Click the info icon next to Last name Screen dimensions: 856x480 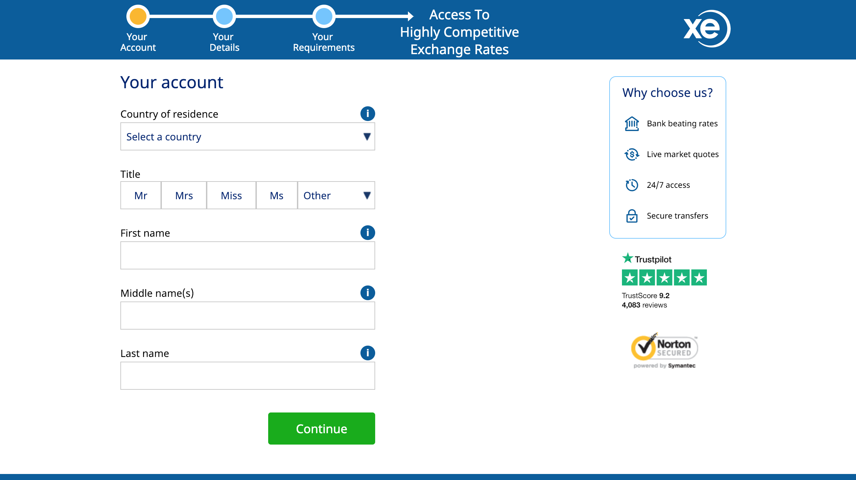pyautogui.click(x=367, y=353)
